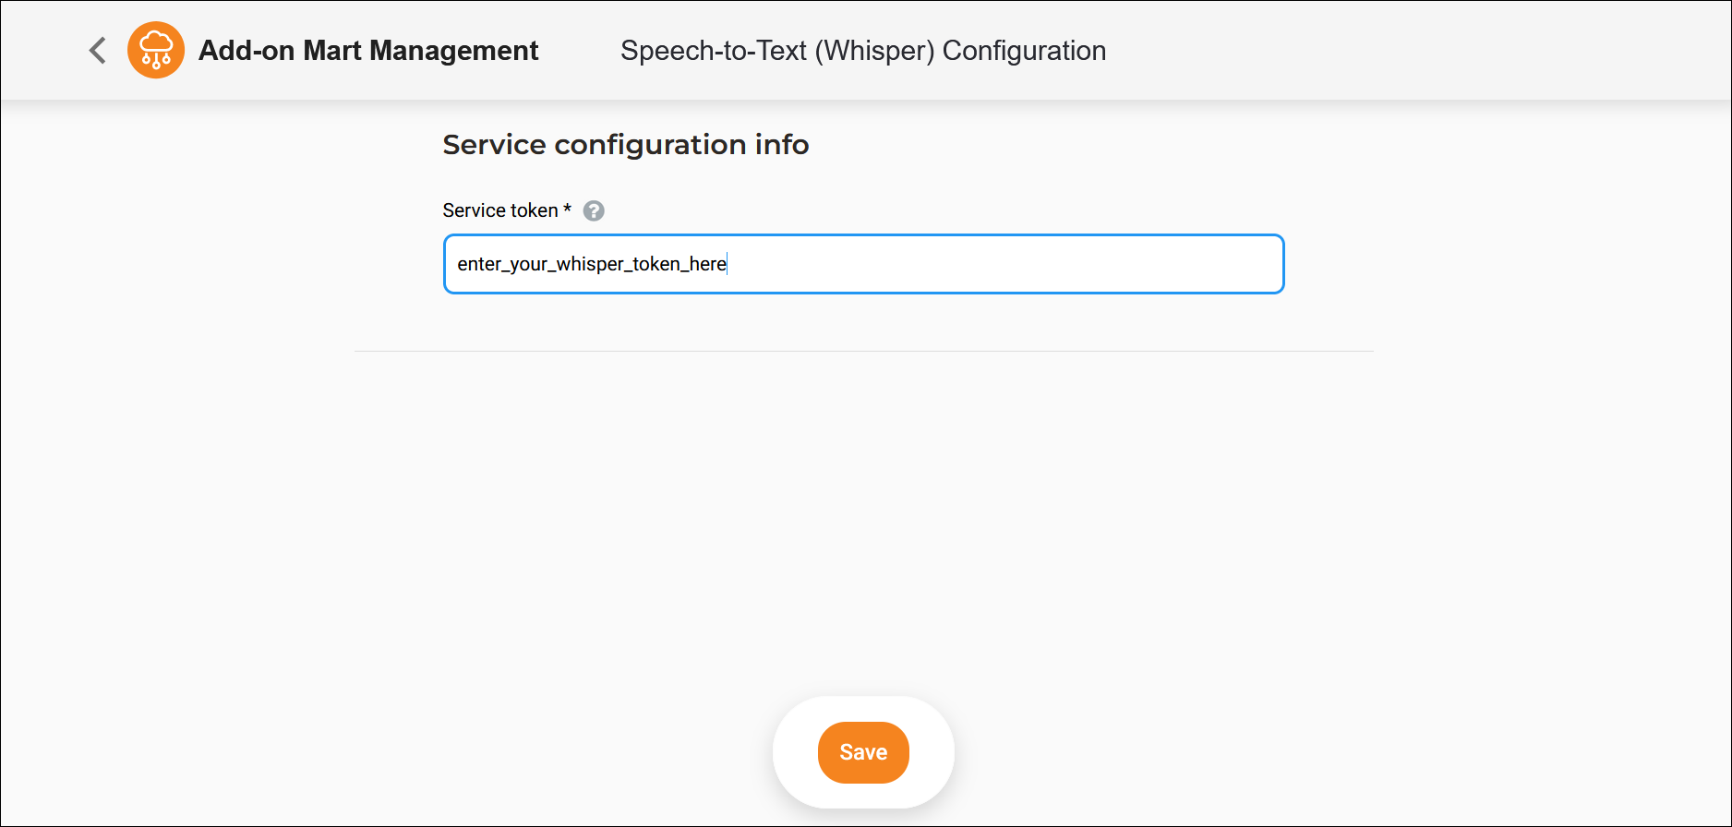Click the orange Add-on Mart cloud logo
The width and height of the screenshot is (1732, 827).
[156, 50]
